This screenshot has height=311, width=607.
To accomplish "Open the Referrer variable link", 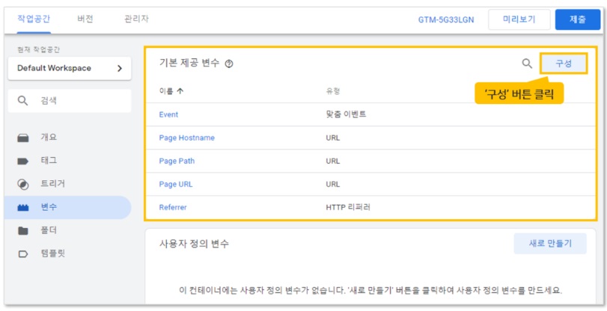I will [173, 207].
